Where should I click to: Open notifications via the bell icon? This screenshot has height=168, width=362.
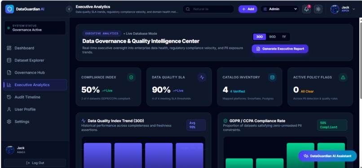(x=306, y=9)
